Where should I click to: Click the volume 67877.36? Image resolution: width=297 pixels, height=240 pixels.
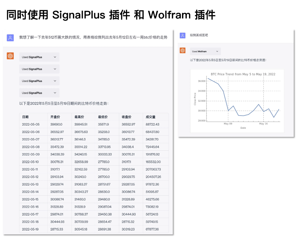point(152,229)
